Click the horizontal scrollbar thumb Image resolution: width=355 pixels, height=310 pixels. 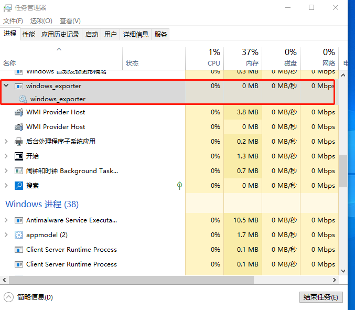click(131, 280)
